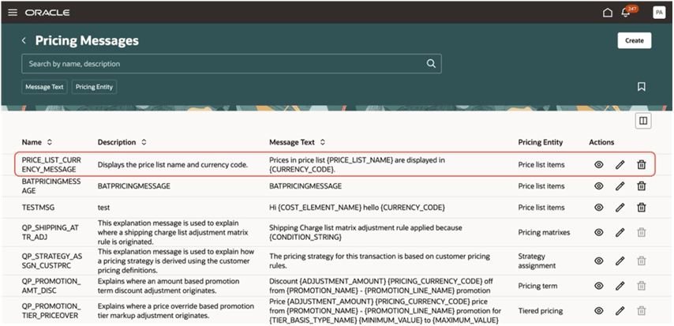The image size is (674, 326).
Task: Sort by the Description column
Action: coord(144,142)
